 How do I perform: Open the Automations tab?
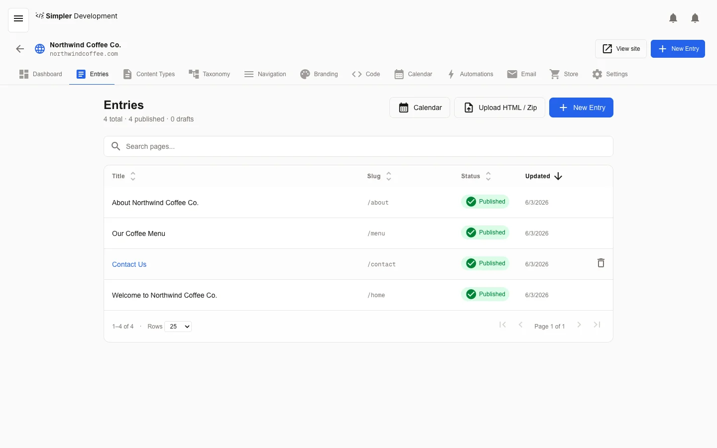470,74
